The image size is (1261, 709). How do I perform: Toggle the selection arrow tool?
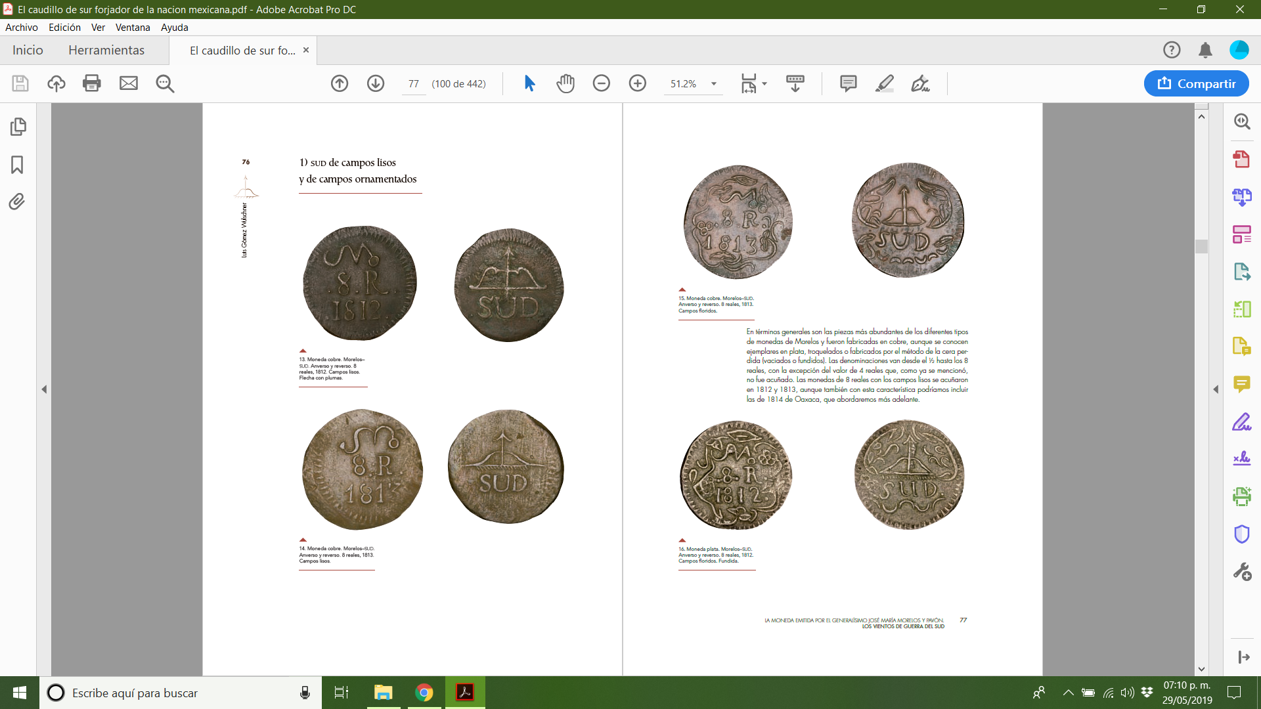tap(529, 83)
